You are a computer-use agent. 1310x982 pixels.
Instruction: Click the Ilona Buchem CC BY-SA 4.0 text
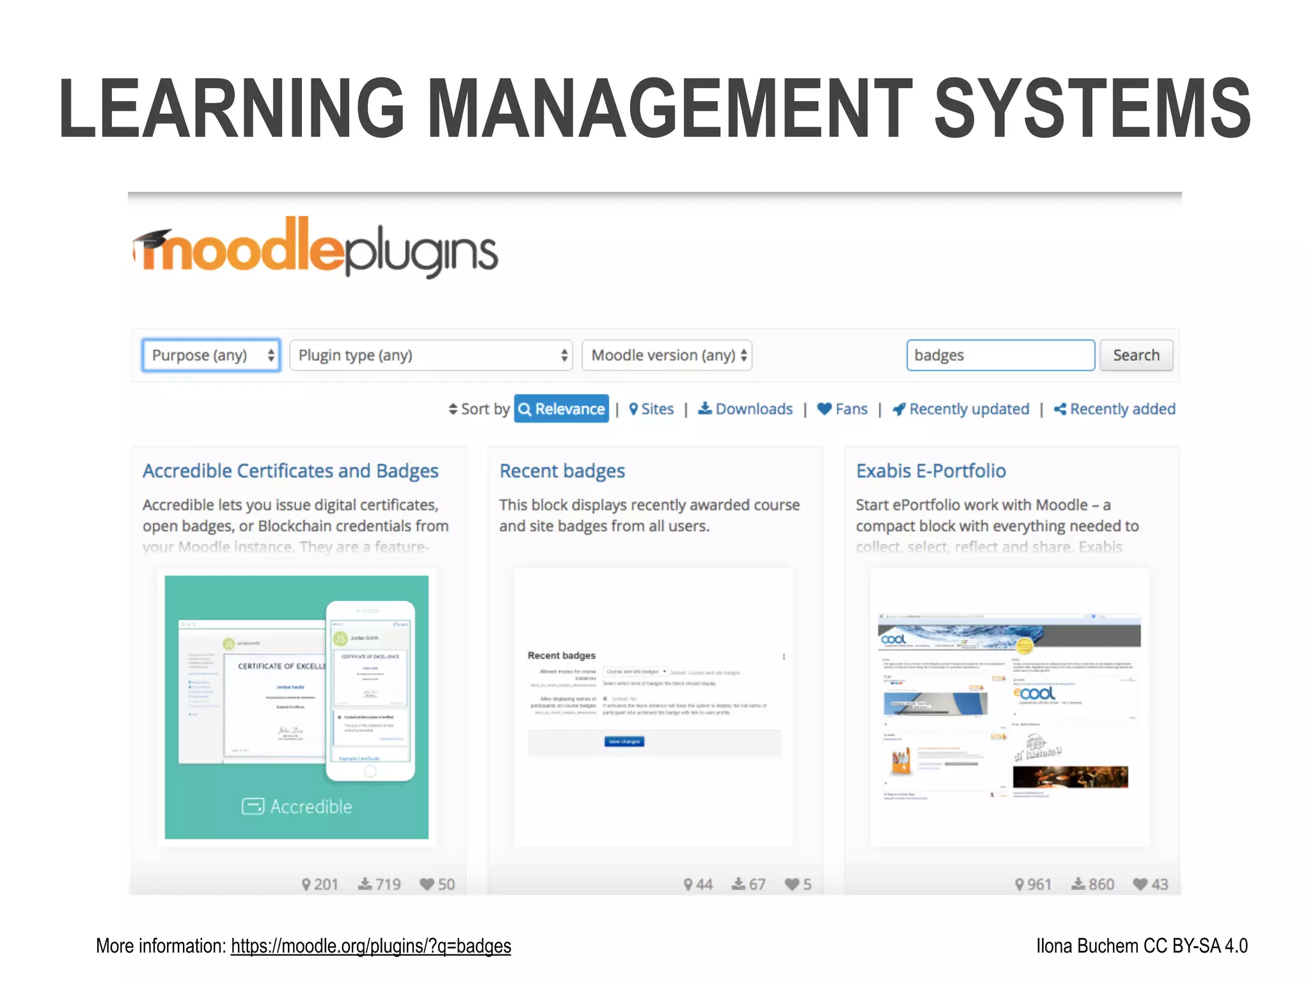[1142, 946]
